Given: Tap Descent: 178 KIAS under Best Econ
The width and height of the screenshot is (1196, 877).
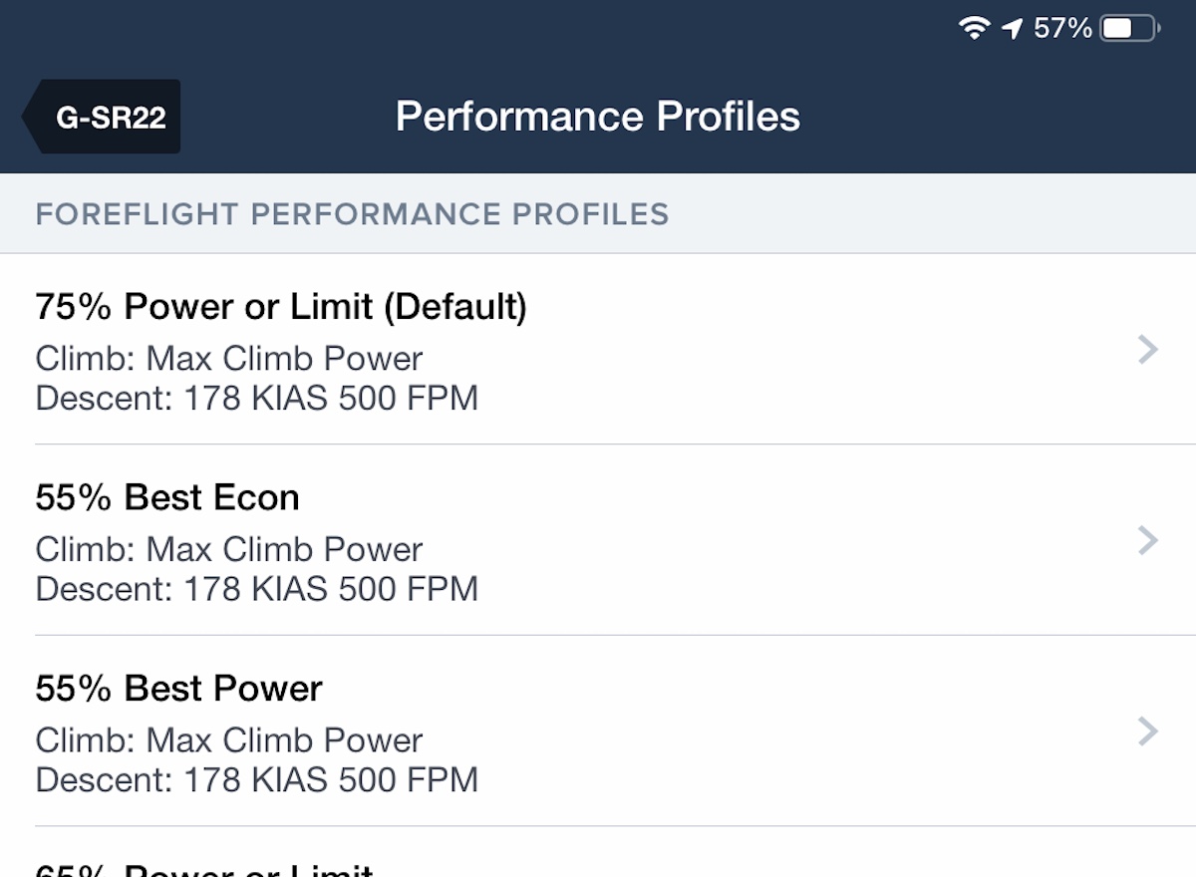Looking at the screenshot, I should coord(256,589).
